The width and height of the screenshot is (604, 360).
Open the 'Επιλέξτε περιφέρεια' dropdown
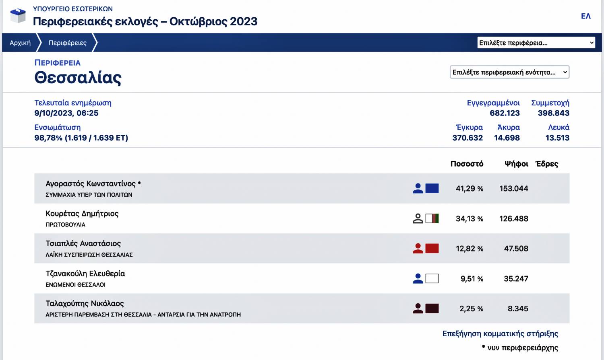coord(536,43)
